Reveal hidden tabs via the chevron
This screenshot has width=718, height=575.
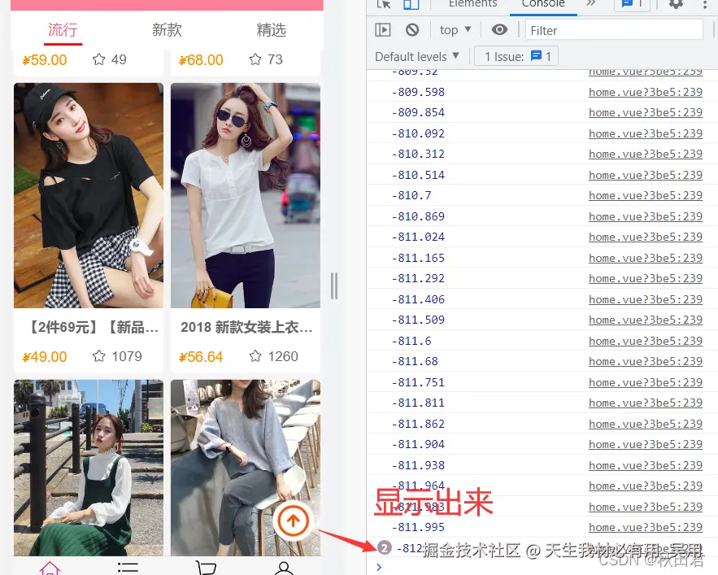point(590,5)
